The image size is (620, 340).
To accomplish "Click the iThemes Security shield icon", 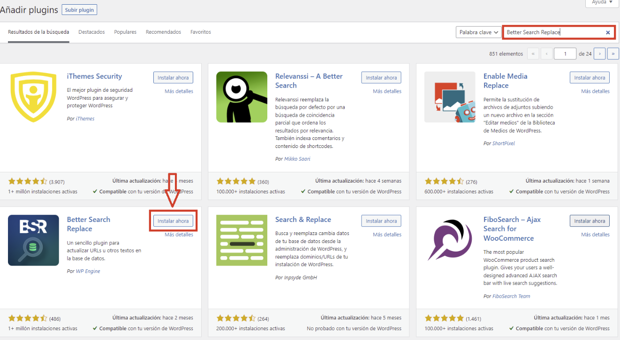I will (33, 97).
